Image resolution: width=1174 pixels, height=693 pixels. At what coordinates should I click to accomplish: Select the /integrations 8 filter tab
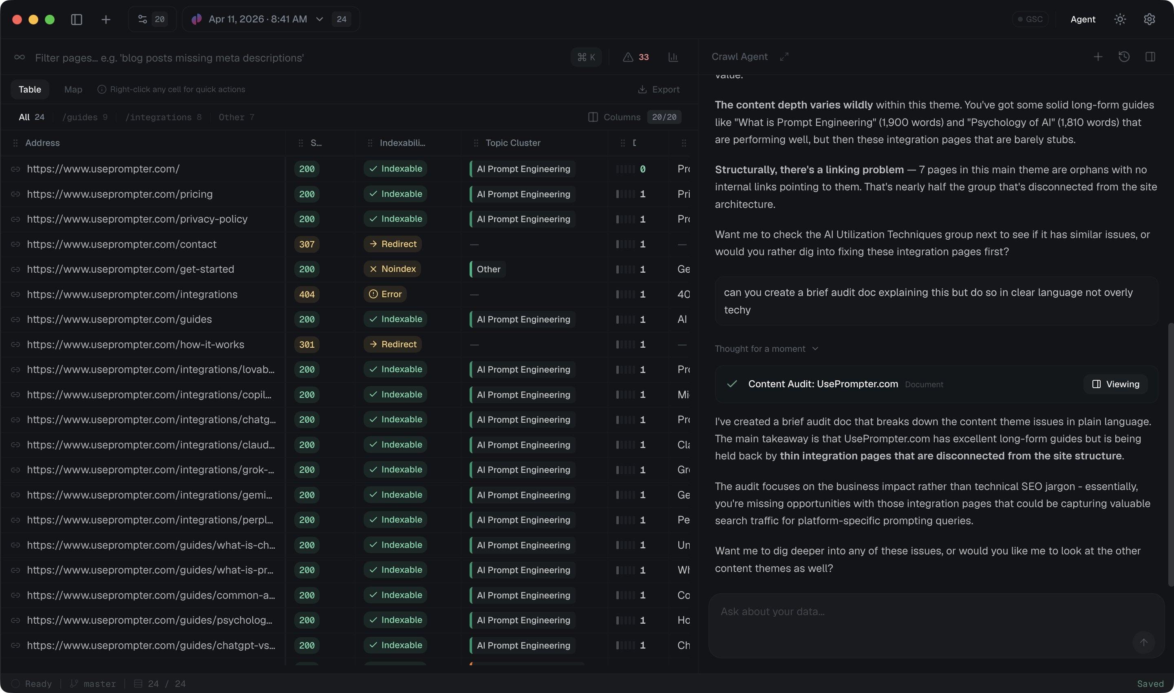(x=163, y=117)
